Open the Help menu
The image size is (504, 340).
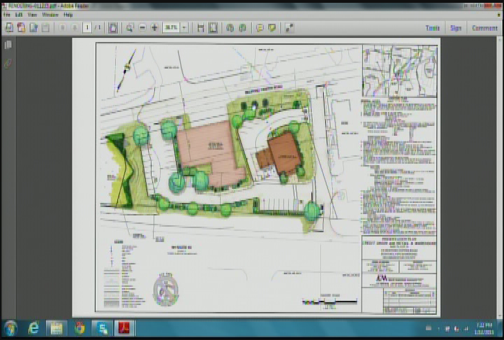click(68, 15)
